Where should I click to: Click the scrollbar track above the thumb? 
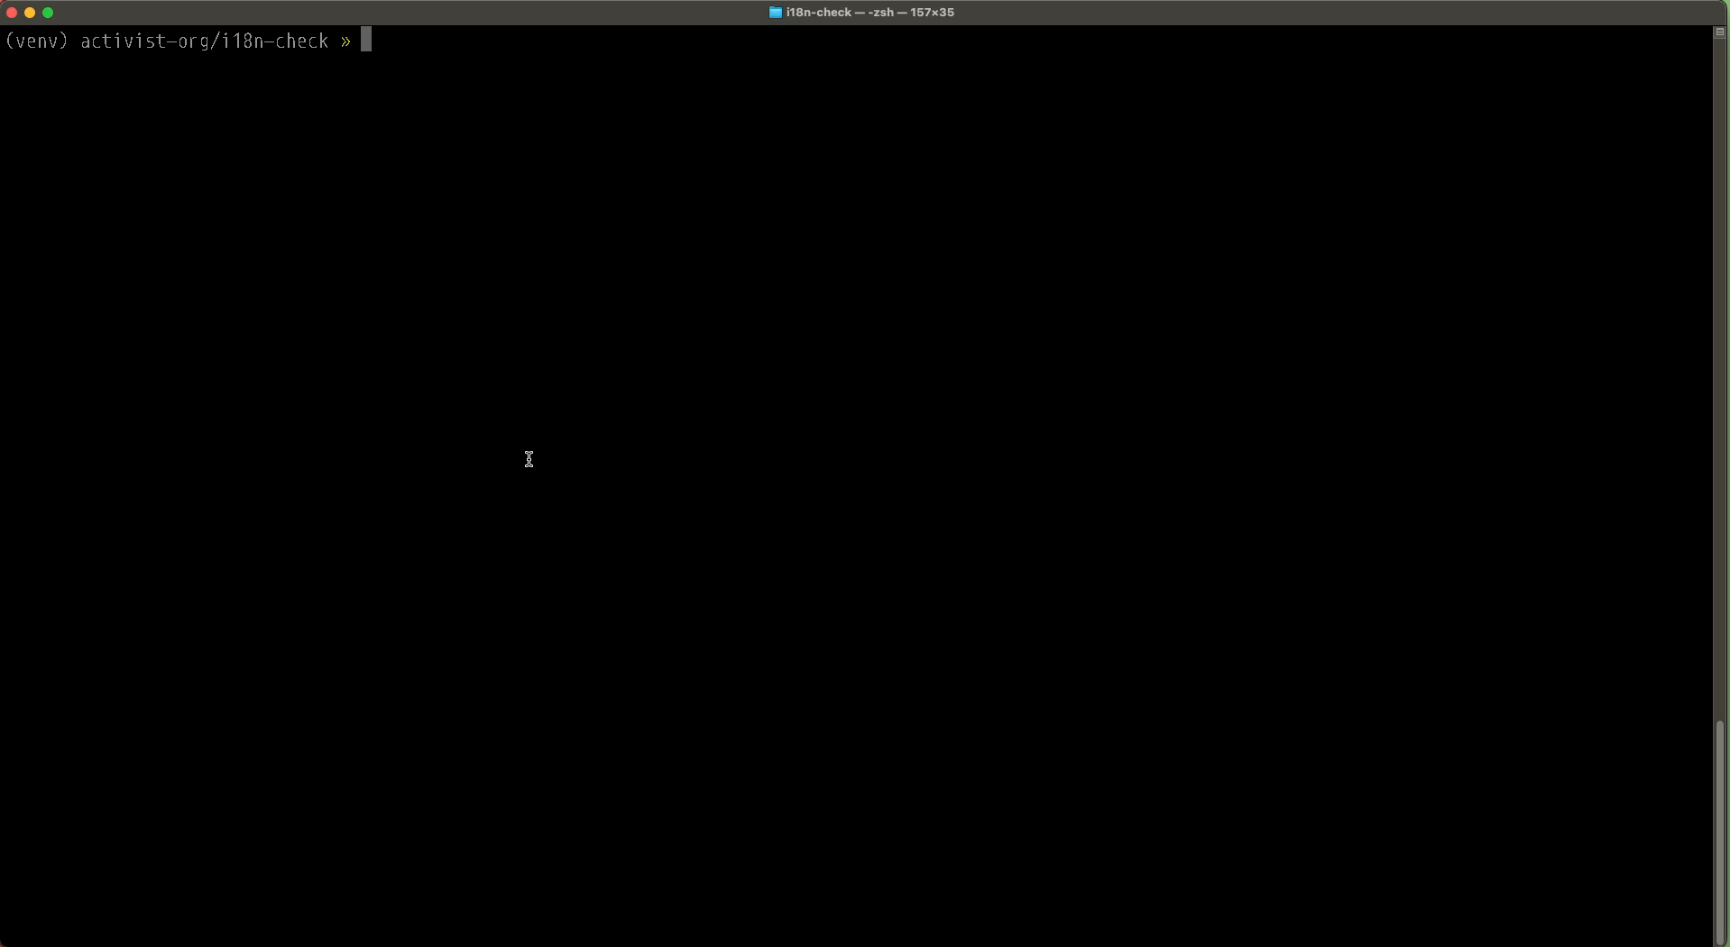1719,361
